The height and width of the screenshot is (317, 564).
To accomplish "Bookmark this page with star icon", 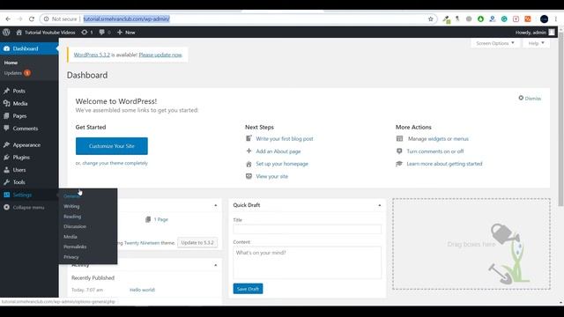I will coord(431,19).
